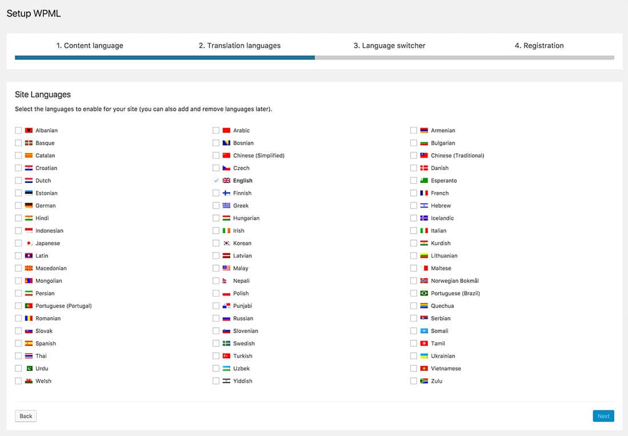Click the Swedish flag icon
The height and width of the screenshot is (436, 628).
(x=226, y=343)
